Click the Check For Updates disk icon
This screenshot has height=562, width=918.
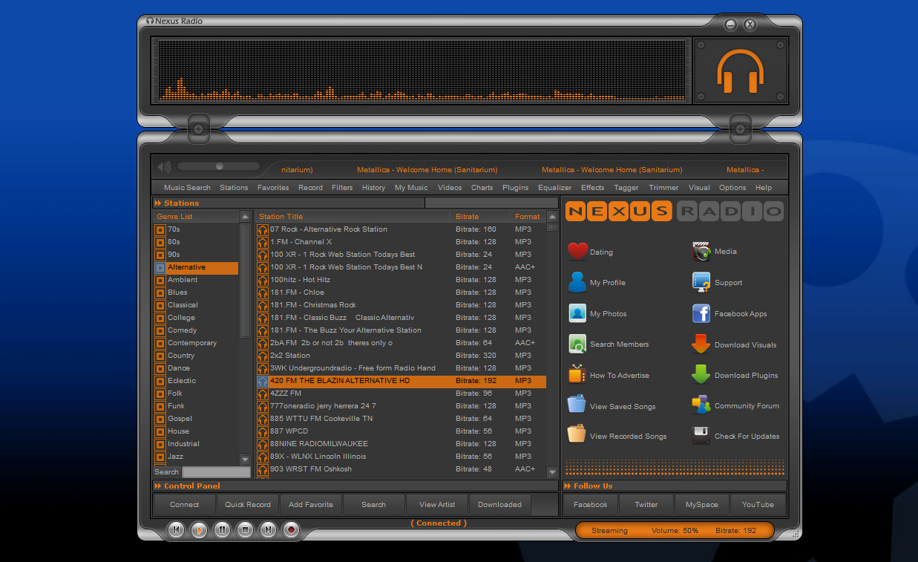(701, 436)
